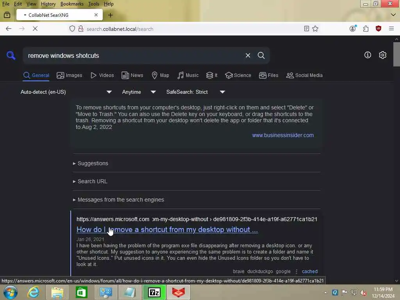This screenshot has height=300, width=400.
Task: Open 7-Zip from the taskbar
Action: click(154, 292)
